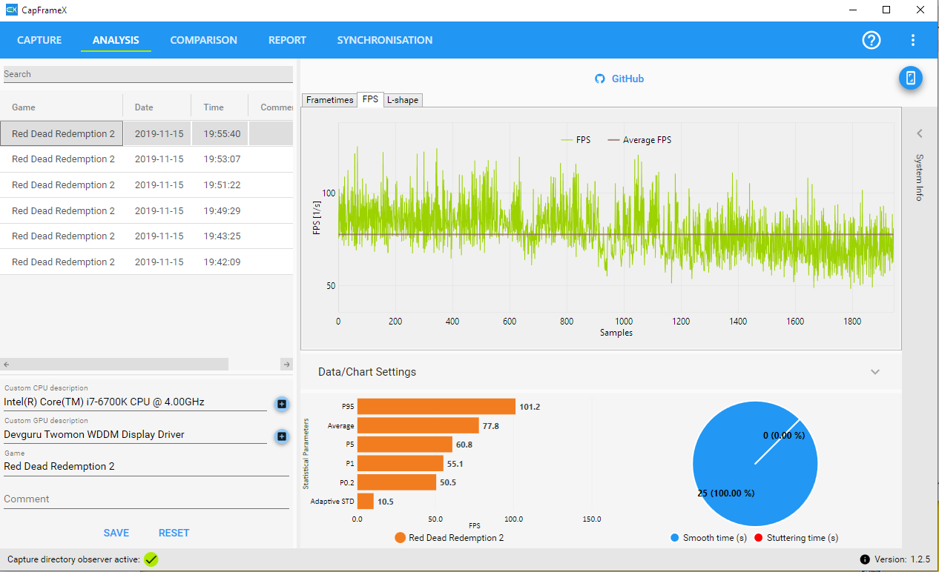
Task: Toggle FPS series in chart legend
Action: pos(576,140)
